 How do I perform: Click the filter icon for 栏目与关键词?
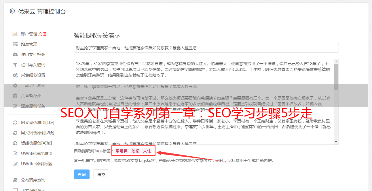click(15, 65)
